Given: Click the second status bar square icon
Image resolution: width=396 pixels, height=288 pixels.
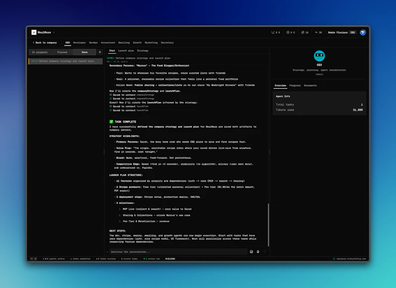Looking at the screenshot, I should 36,259.
